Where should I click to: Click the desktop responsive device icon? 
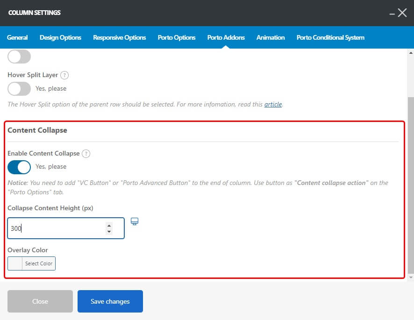pos(135,221)
